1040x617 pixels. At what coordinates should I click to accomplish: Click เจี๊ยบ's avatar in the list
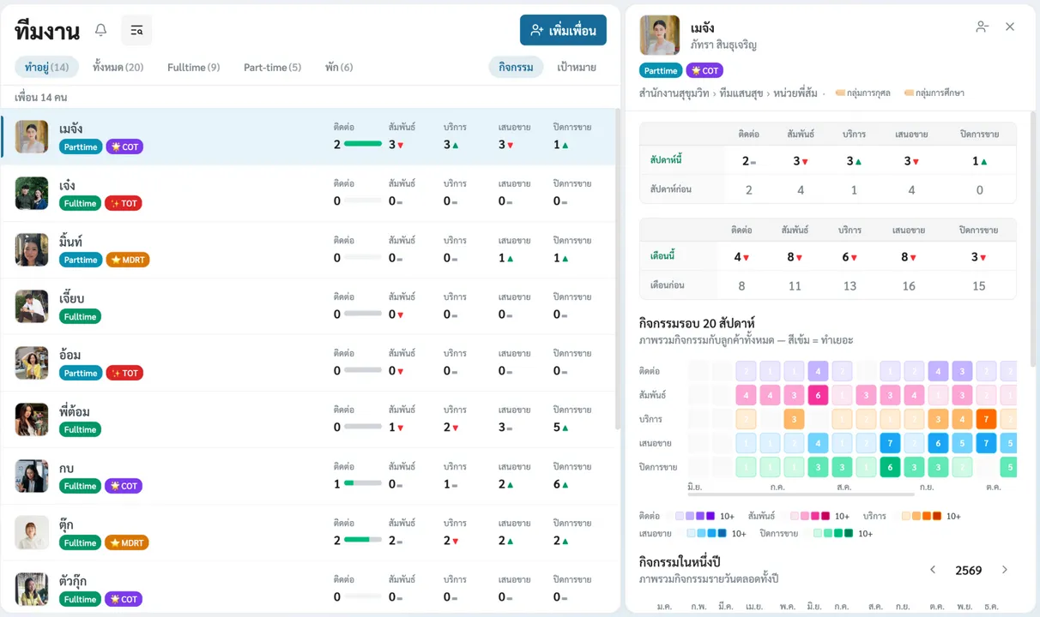(x=32, y=307)
